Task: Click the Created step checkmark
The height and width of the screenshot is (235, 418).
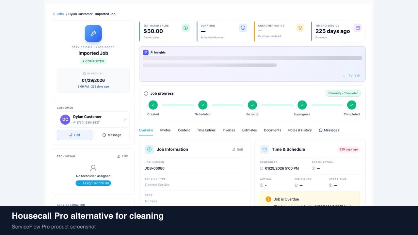Action: click(153, 105)
